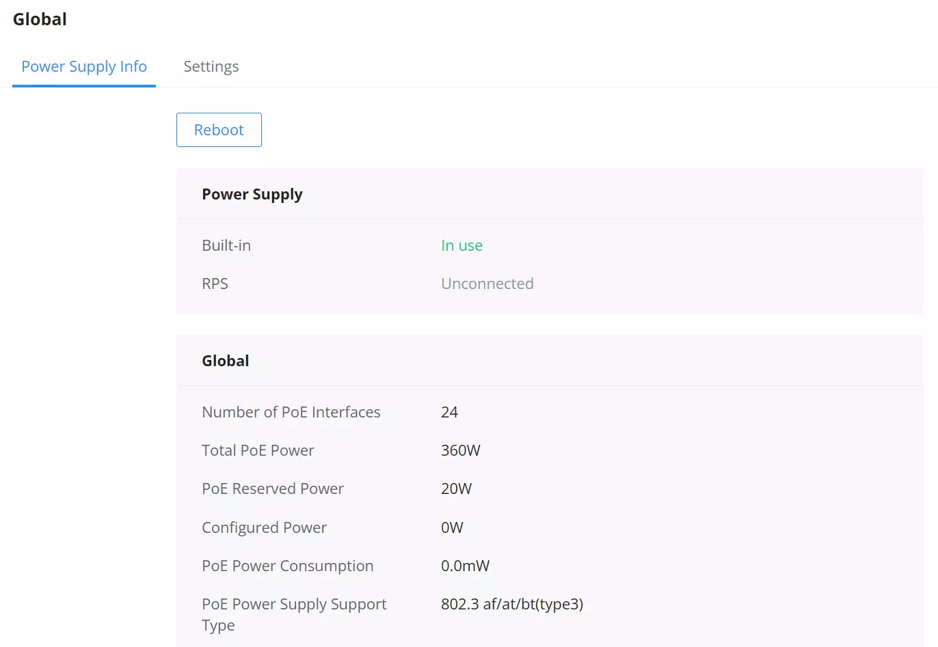938x647 pixels.
Task: Click the Global section header in panel
Action: click(226, 361)
